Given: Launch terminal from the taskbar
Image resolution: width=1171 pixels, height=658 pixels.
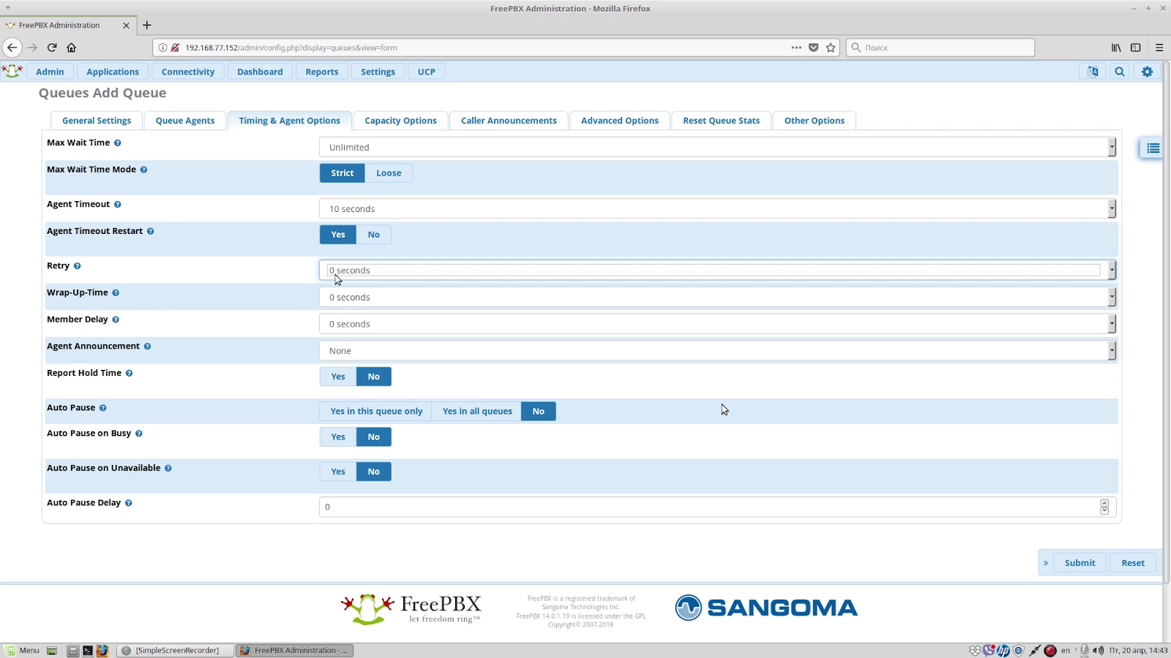Looking at the screenshot, I should tap(87, 650).
